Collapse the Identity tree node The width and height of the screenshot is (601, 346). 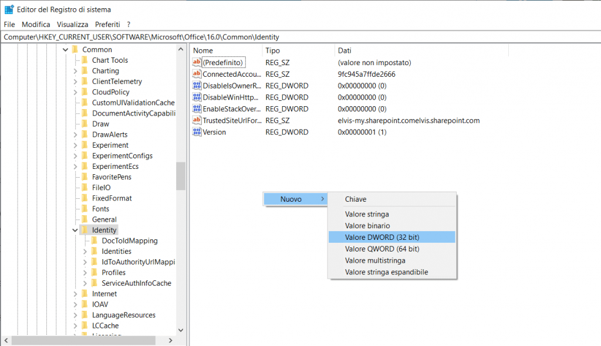click(75, 230)
